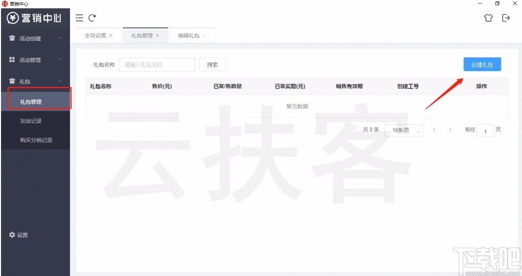This screenshot has width=522, height=276.
Task: Click the 操作 column header
Action: click(x=482, y=86)
